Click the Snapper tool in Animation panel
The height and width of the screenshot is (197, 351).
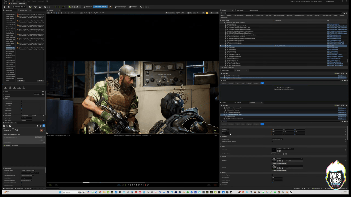(x=19, y=88)
